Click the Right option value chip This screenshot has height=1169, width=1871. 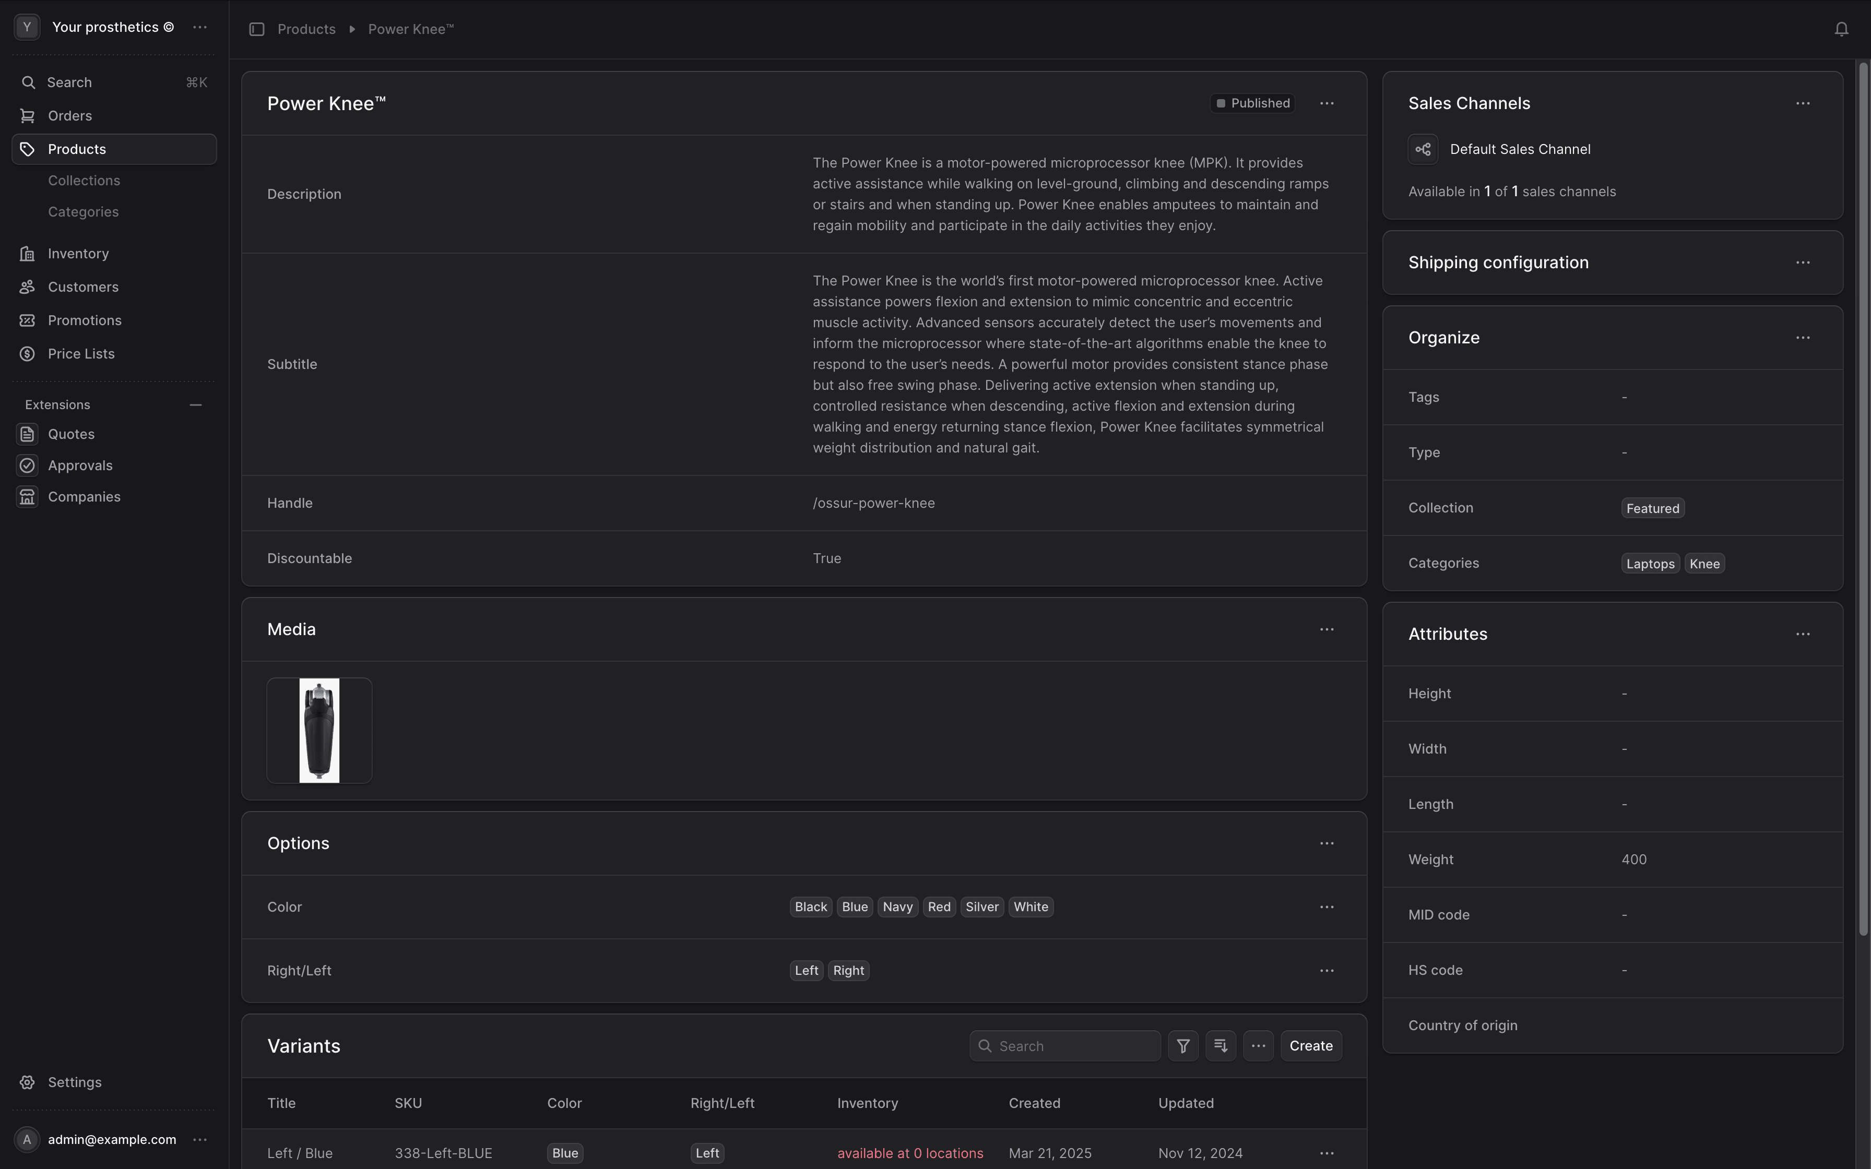click(849, 971)
